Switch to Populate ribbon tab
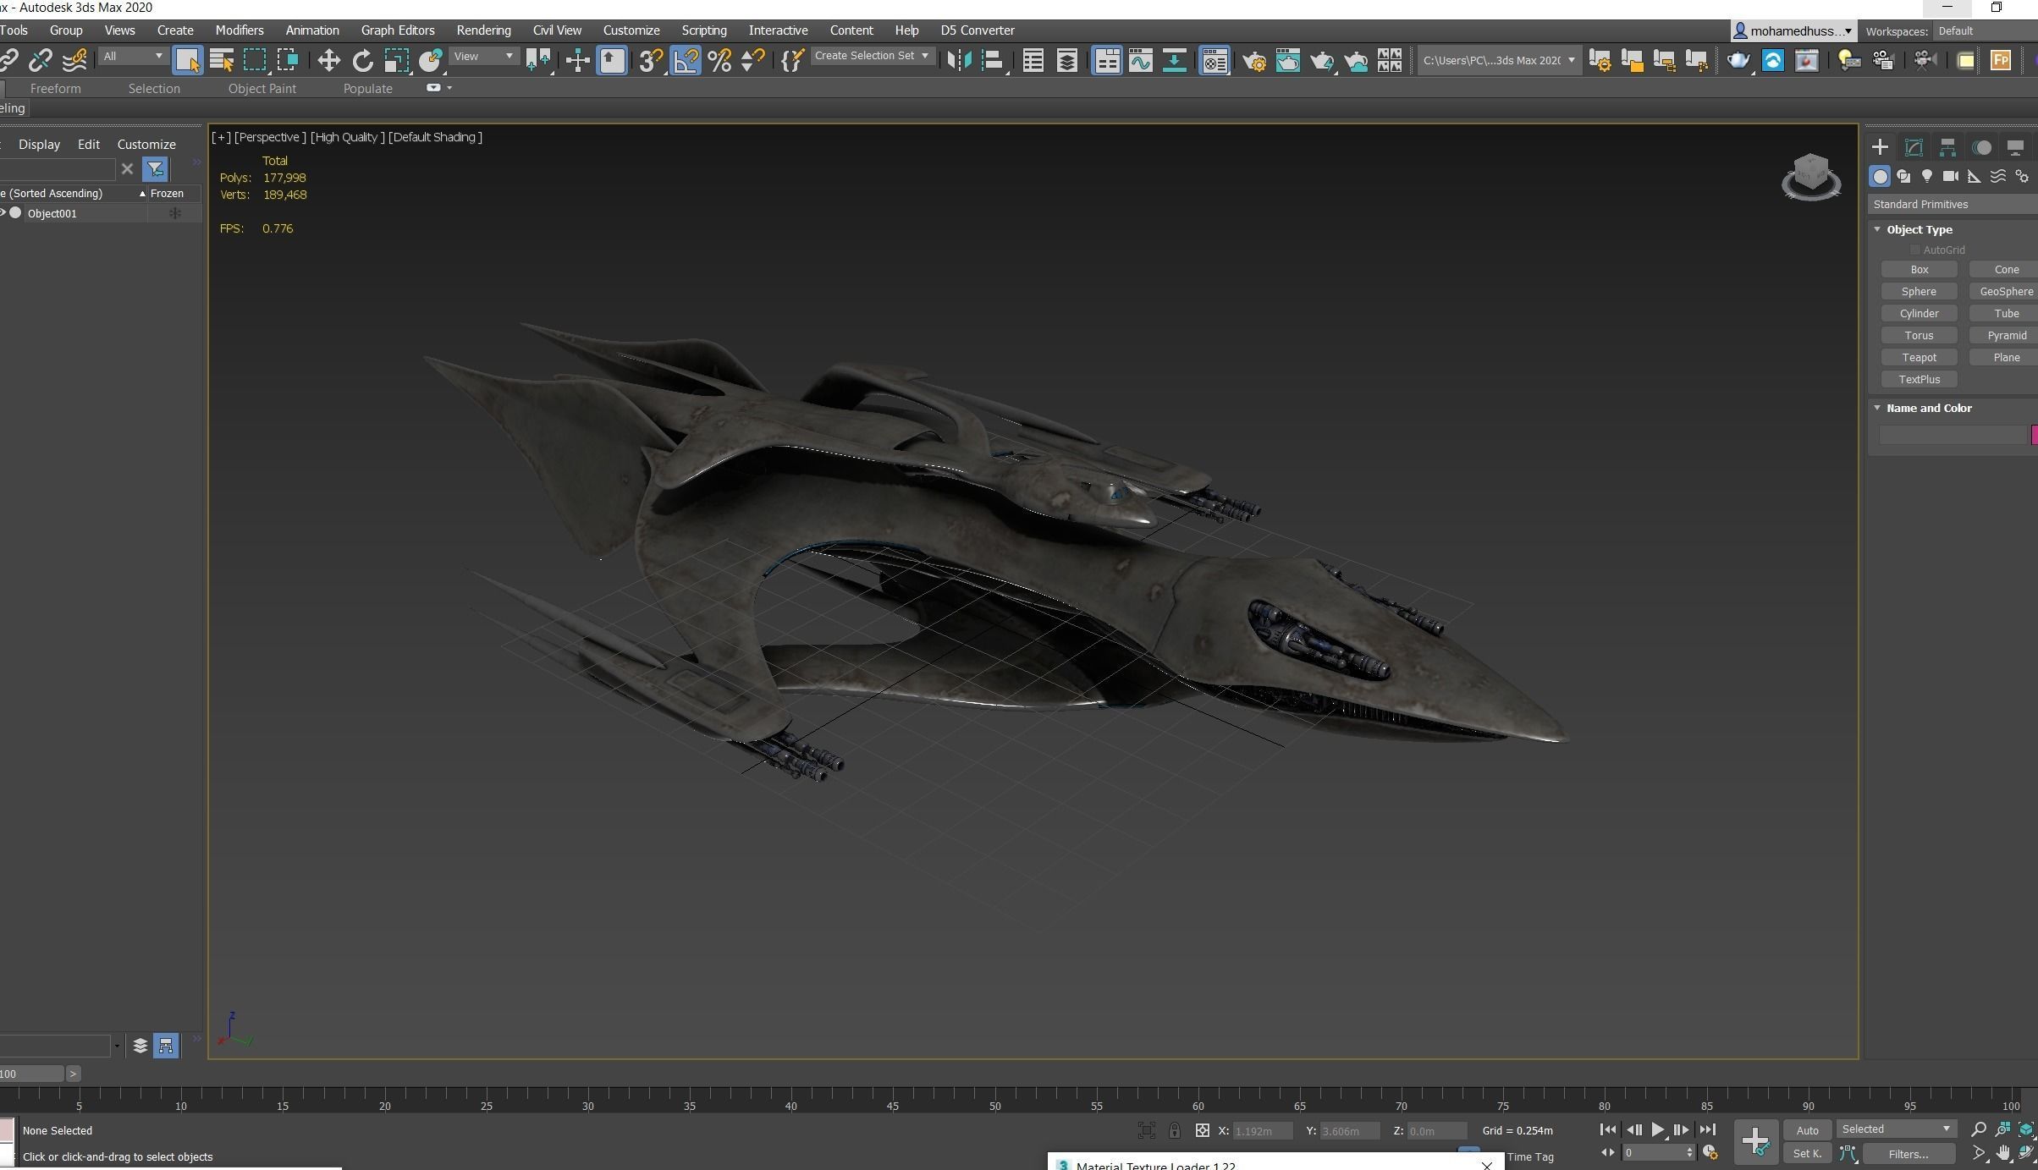Viewport: 2038px width, 1170px height. pos(367,88)
